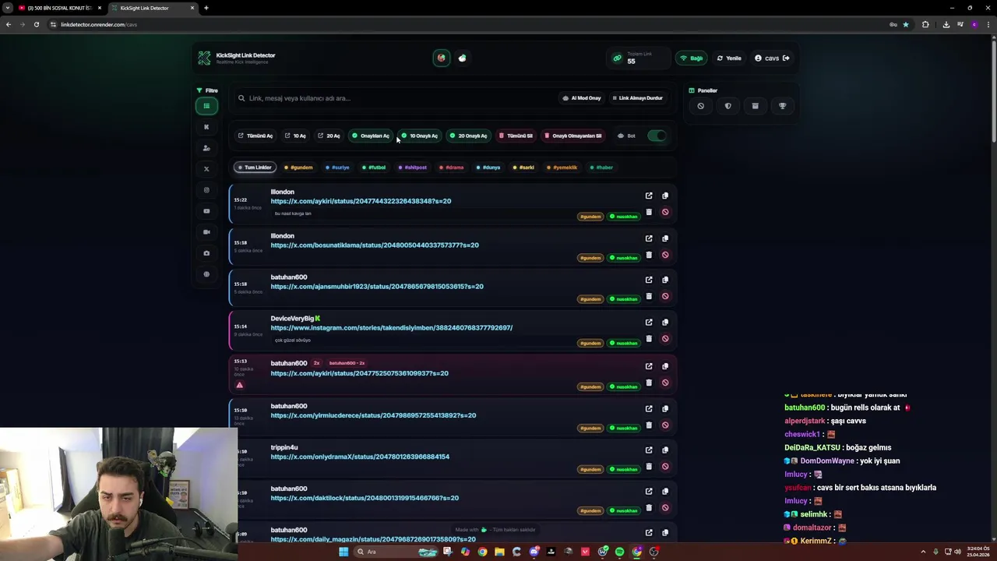
Task: Filter links by X (Twitter) icon
Action: pyautogui.click(x=206, y=169)
